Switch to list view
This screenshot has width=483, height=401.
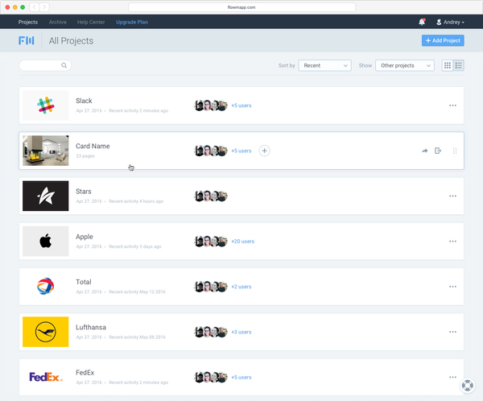coord(458,65)
